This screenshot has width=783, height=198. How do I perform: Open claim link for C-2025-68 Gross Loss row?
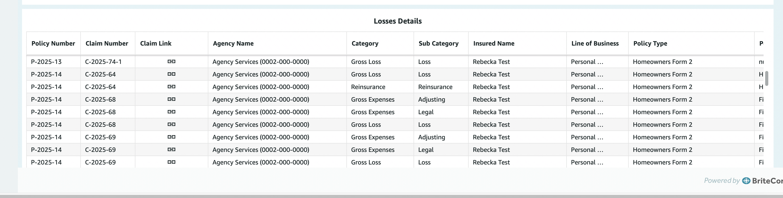(x=171, y=124)
